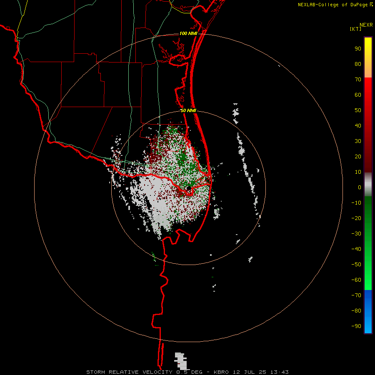Click the 13:43 time stamp in caption
Viewport: 375px width, 375px height.
[279, 372]
